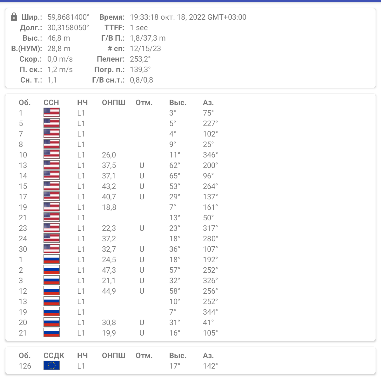Click the signal value 47,3

[x=109, y=270]
